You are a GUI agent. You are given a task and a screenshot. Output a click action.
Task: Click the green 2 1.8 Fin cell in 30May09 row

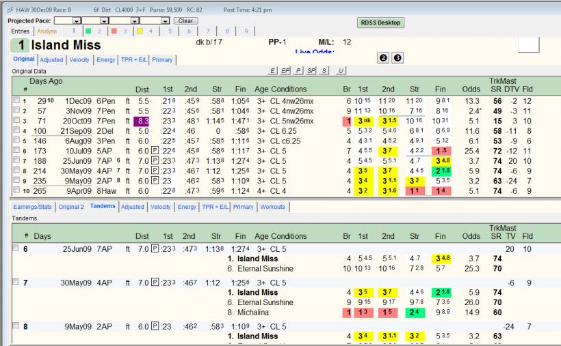point(441,171)
